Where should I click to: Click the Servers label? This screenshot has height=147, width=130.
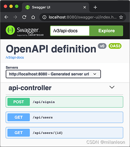12,67
